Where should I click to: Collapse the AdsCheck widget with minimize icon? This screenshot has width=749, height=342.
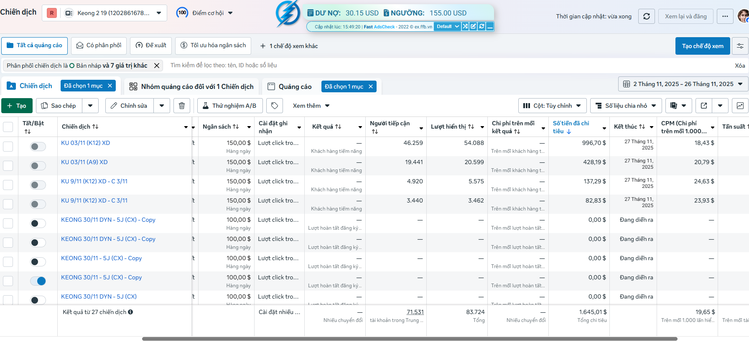click(490, 26)
